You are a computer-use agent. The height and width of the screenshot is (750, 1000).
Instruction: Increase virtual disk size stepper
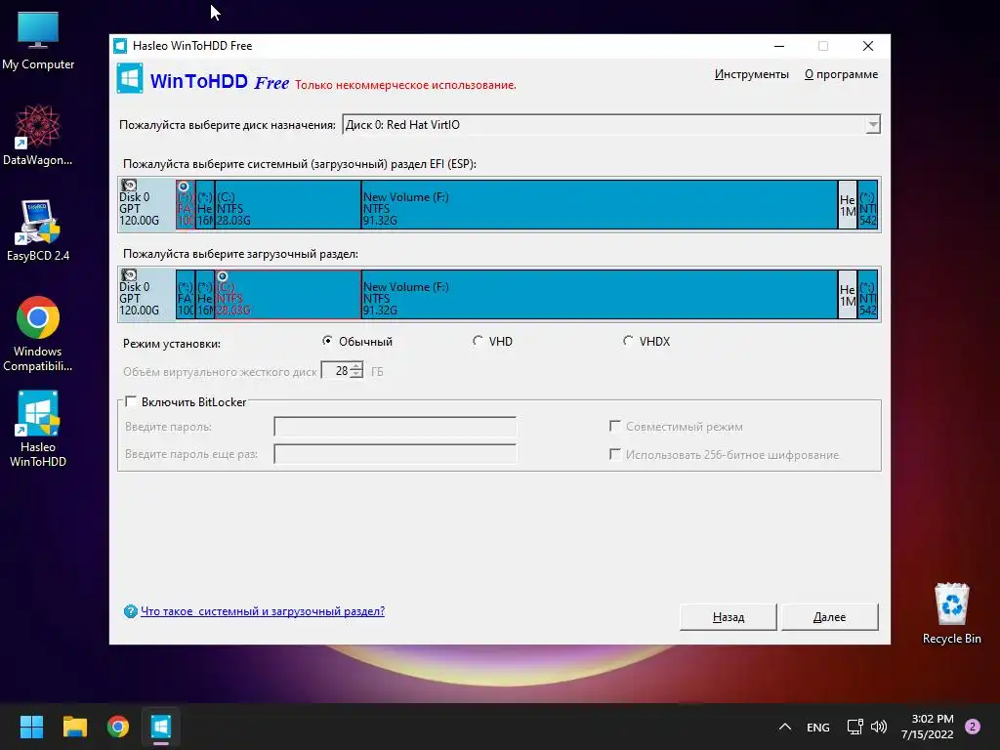point(356,366)
